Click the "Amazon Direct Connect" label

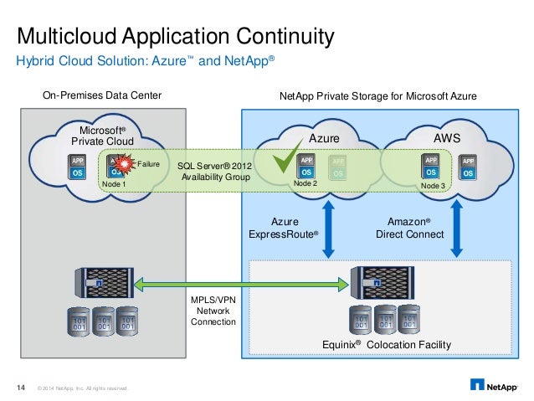point(409,228)
